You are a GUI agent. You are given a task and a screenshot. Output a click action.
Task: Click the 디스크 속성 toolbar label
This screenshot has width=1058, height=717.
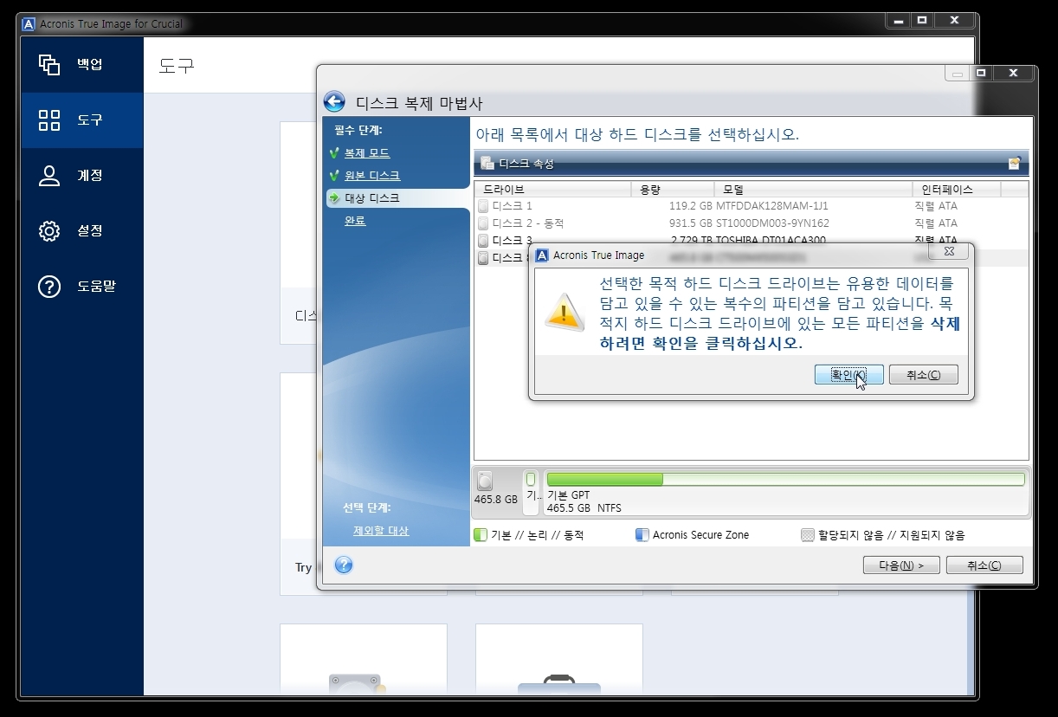pos(526,163)
